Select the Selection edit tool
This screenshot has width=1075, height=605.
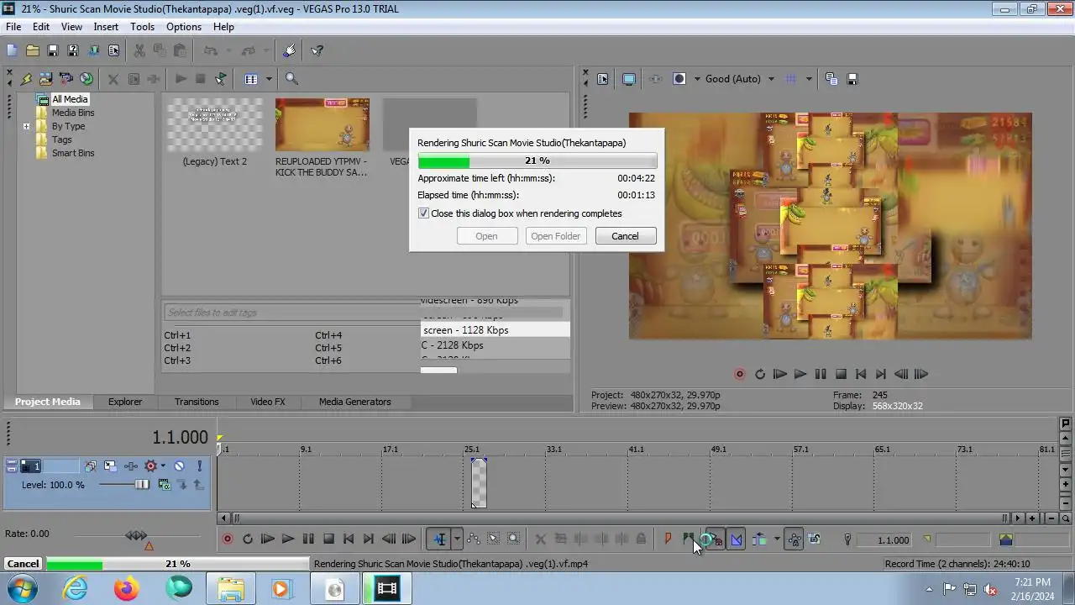point(493,539)
